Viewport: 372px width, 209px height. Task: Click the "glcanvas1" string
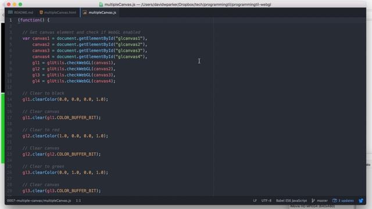point(130,38)
